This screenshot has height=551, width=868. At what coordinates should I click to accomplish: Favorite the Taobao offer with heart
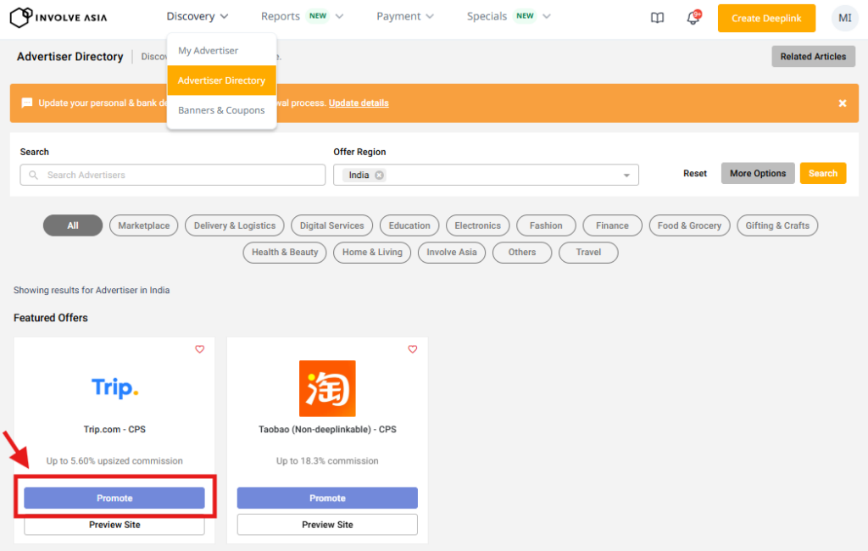pos(413,349)
